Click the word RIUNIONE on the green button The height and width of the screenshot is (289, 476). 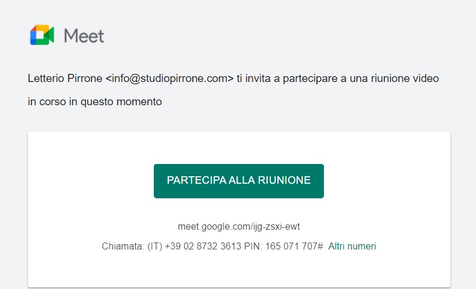[x=284, y=180]
